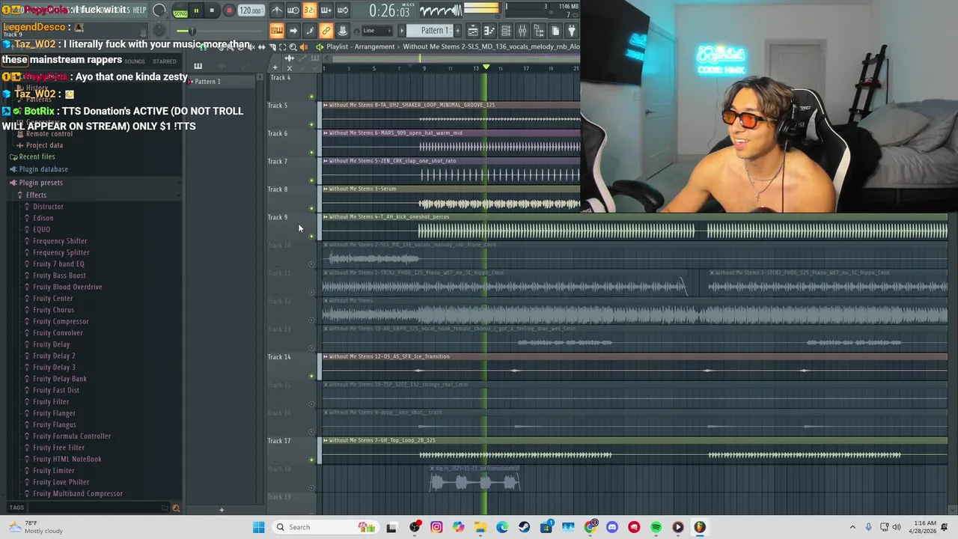
Task: Toggle auto-scroll arrow icon
Action: tap(293, 31)
